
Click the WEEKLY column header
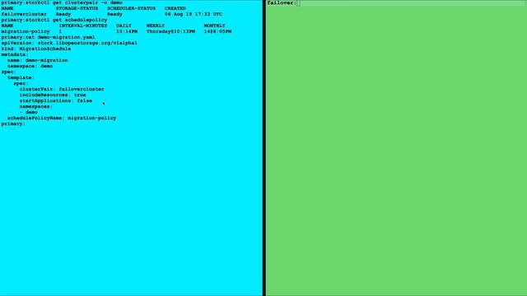(x=156, y=25)
